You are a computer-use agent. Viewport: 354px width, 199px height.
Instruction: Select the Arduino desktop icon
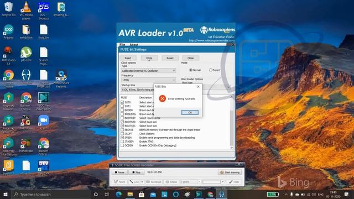[8, 32]
